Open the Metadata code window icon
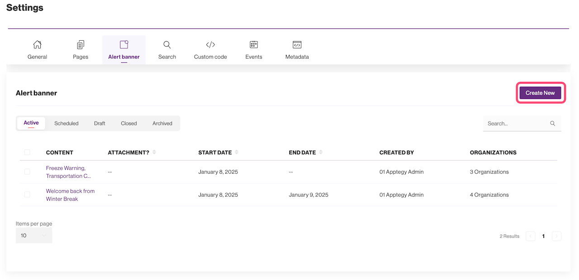Screen dimensions: 579x280 297,45
